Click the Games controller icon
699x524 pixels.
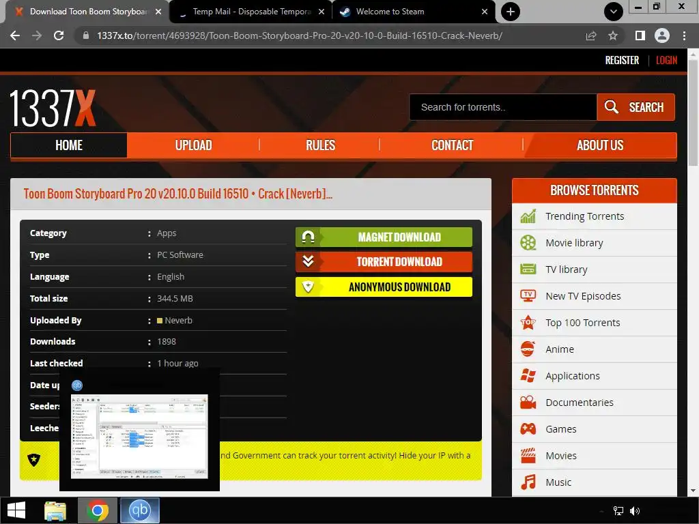click(x=528, y=429)
